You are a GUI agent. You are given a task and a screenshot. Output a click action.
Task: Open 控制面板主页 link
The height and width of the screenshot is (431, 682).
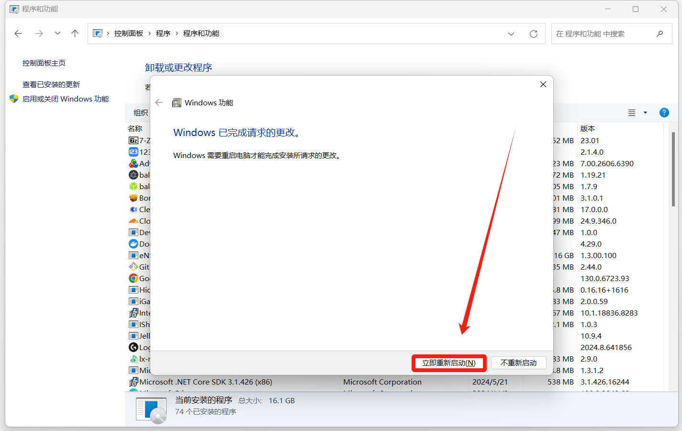[44, 63]
